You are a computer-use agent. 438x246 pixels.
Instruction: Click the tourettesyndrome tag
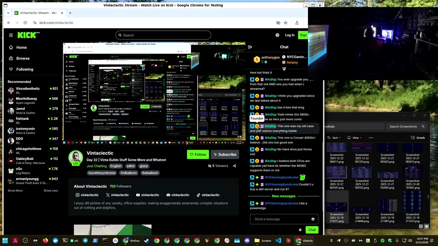pyautogui.click(x=102, y=173)
